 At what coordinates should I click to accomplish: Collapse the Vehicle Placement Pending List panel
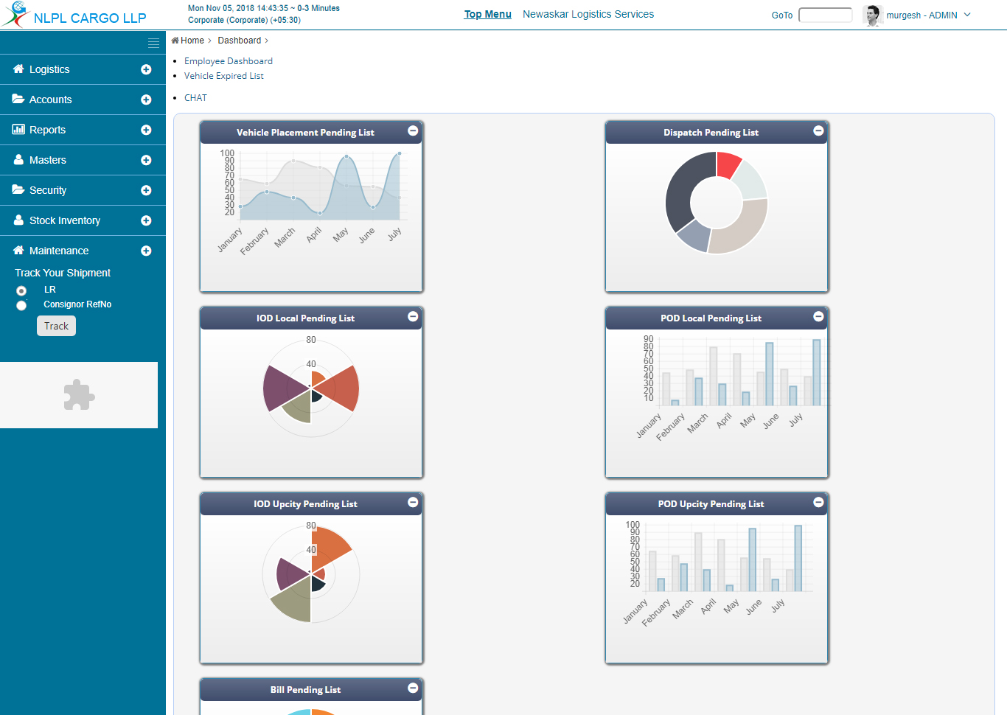click(x=413, y=131)
